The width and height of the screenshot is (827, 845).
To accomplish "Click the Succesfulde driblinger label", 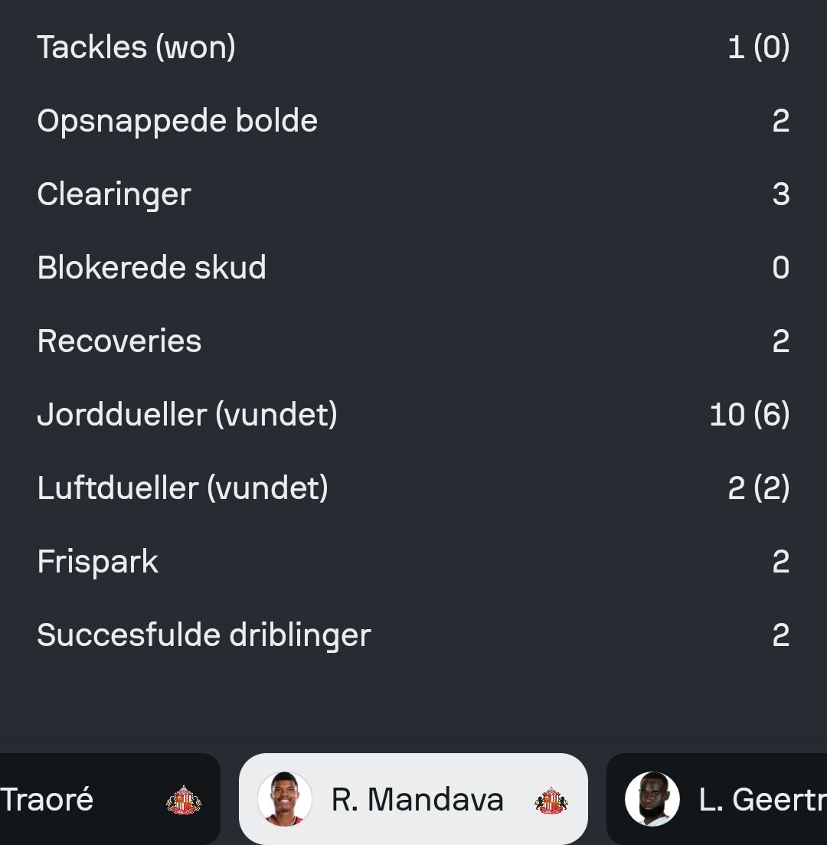I will [x=204, y=635].
